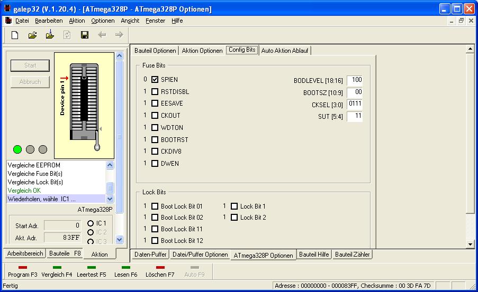Click the CKSEL [3:0] value field
478x292 pixels.
pyautogui.click(x=355, y=104)
